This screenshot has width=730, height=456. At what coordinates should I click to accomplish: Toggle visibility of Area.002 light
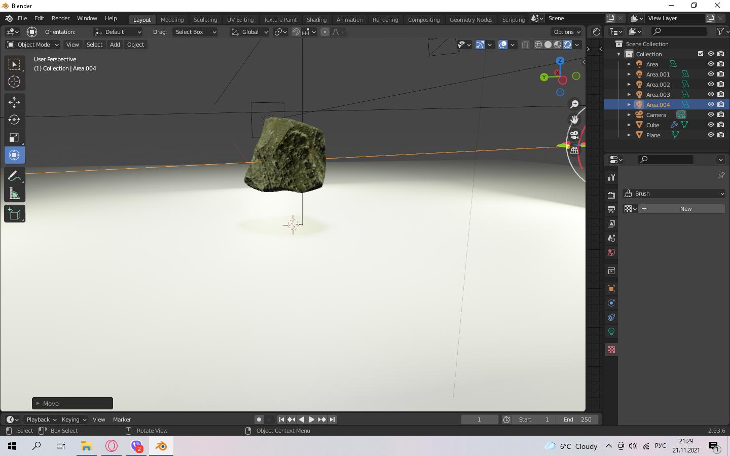711,84
